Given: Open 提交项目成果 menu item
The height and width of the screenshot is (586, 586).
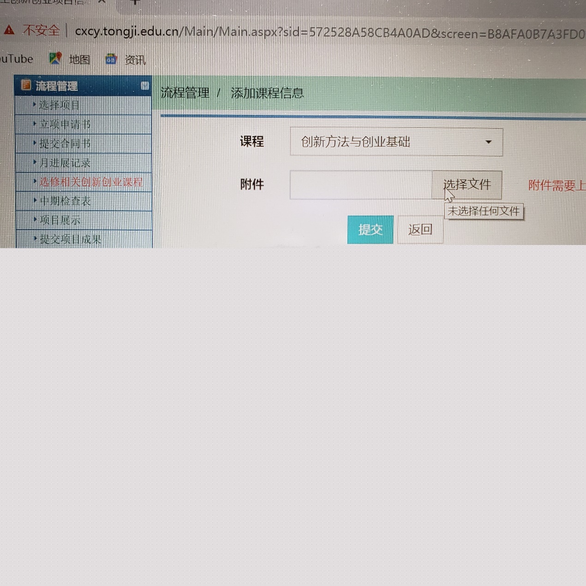Looking at the screenshot, I should [x=70, y=239].
